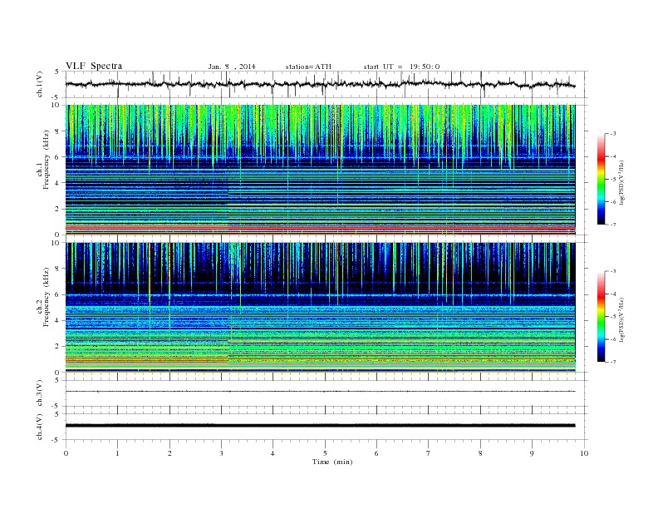Click the "ch.1(V)" waveform axis label
Viewport: 658px width, 509px height.
coord(40,84)
